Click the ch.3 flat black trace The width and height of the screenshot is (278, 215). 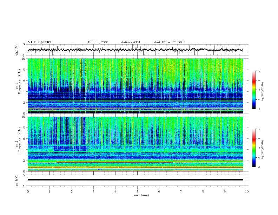click(x=135, y=180)
